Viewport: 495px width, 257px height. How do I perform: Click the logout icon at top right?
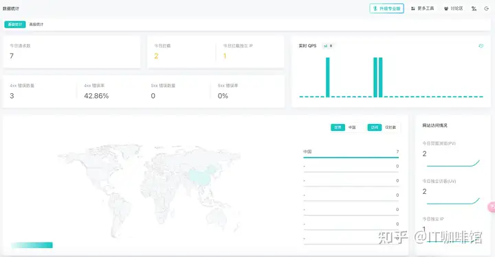[x=487, y=9]
